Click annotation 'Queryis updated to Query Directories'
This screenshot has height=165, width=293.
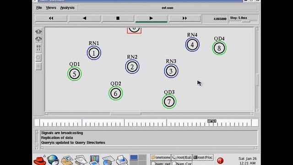(73, 143)
